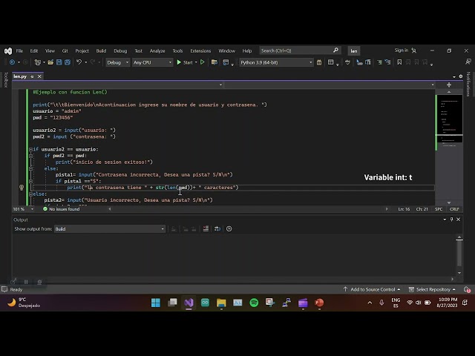The height and width of the screenshot is (356, 475).
Task: Click the increase indent icon
Action: point(368,62)
